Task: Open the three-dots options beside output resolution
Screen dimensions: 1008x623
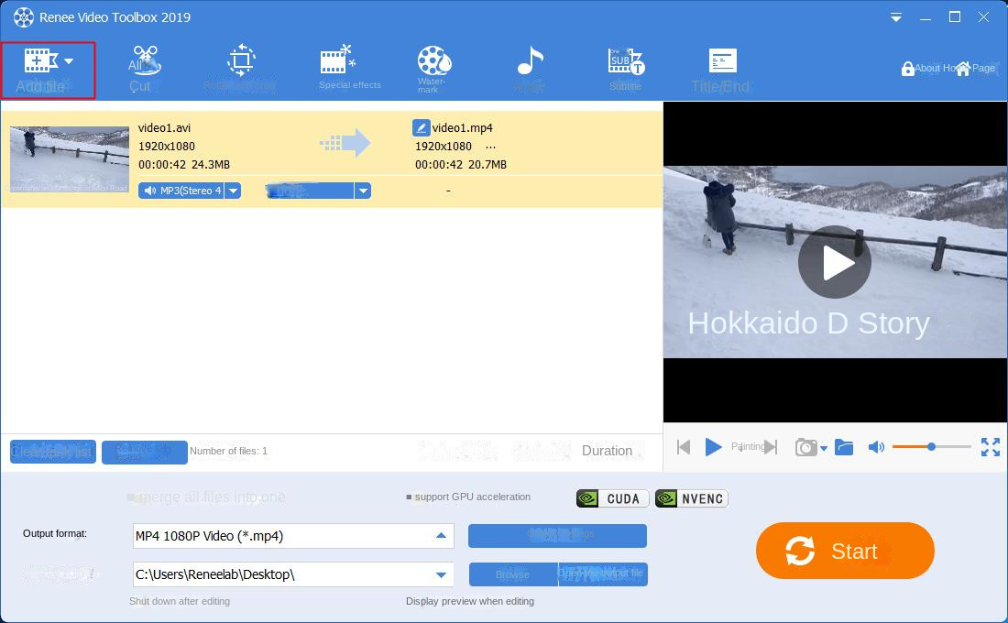Action: point(490,147)
